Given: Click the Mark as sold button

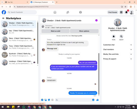Looking at the screenshot, I should (55, 31).
